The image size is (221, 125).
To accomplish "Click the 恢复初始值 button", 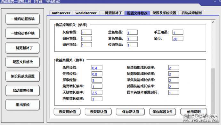I will [67, 112].
